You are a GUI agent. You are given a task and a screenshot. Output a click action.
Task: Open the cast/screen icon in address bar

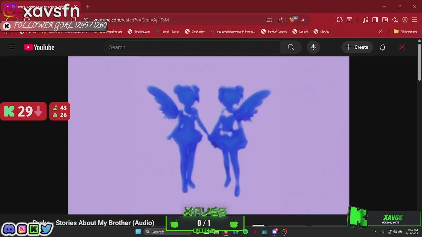(269, 20)
